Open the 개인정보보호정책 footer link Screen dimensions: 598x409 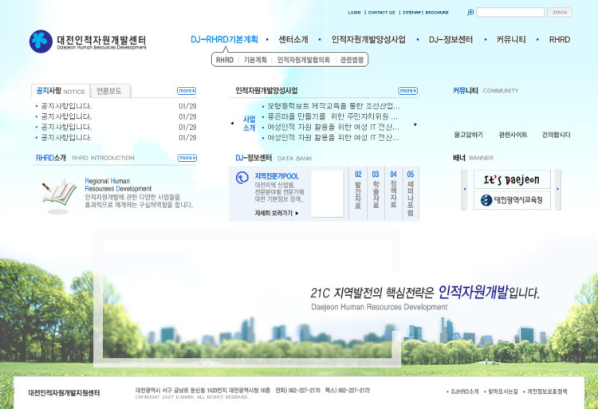click(x=547, y=391)
